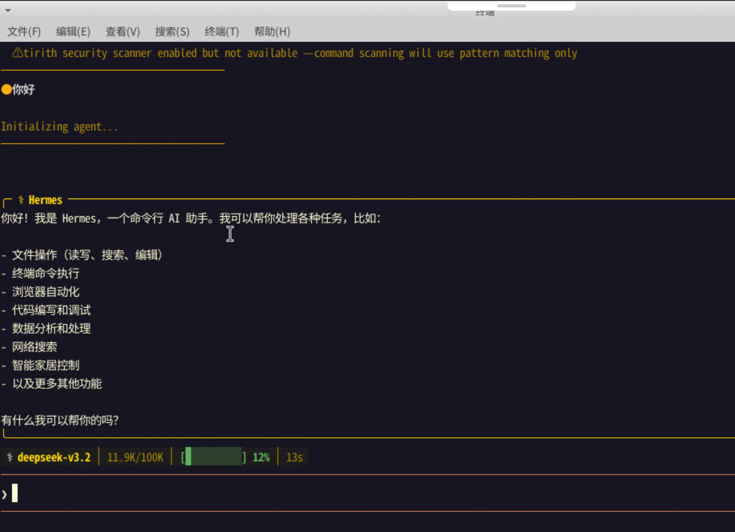The height and width of the screenshot is (532, 735).
Task: Open the 查看(V) menu
Action: [123, 31]
